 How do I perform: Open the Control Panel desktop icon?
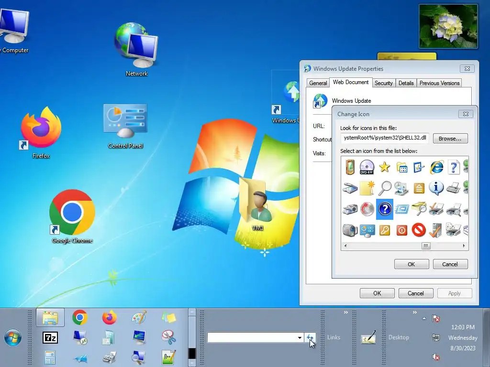coord(125,126)
